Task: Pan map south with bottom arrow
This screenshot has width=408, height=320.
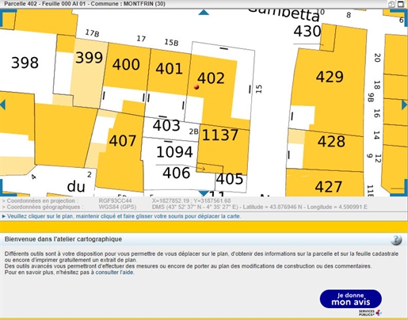Action: coord(204,193)
